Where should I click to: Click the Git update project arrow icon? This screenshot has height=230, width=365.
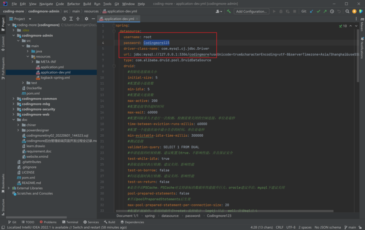(x=312, y=11)
